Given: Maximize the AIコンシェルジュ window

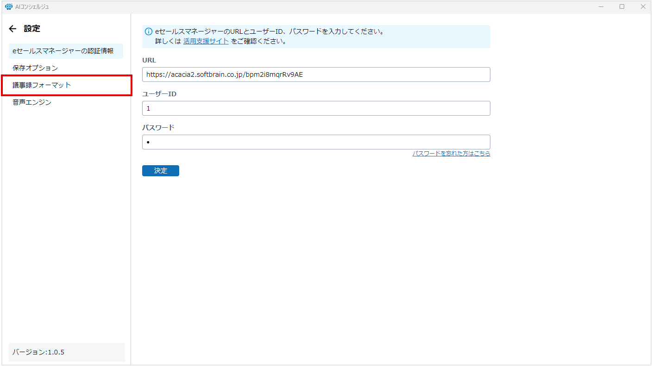Looking at the screenshot, I should tap(622, 6).
